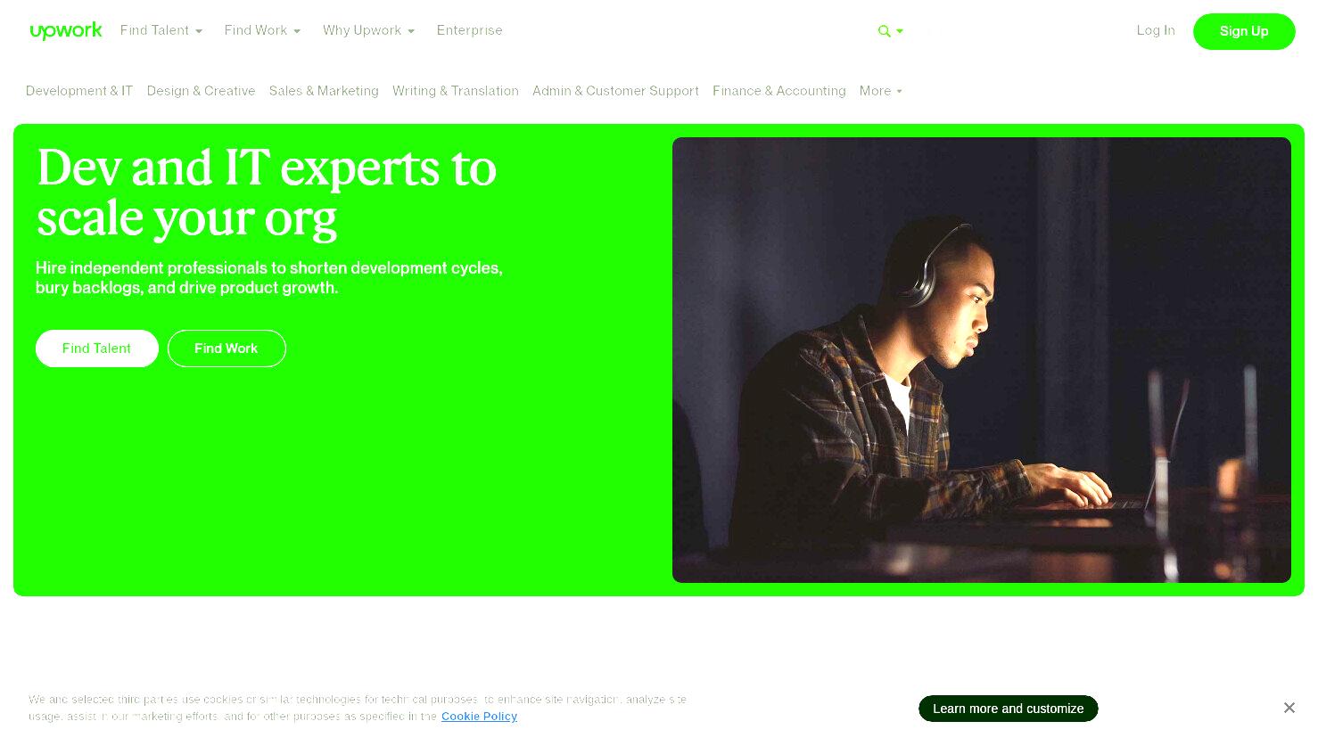Select the Development & IT category
The height and width of the screenshot is (746, 1318).
click(x=79, y=91)
